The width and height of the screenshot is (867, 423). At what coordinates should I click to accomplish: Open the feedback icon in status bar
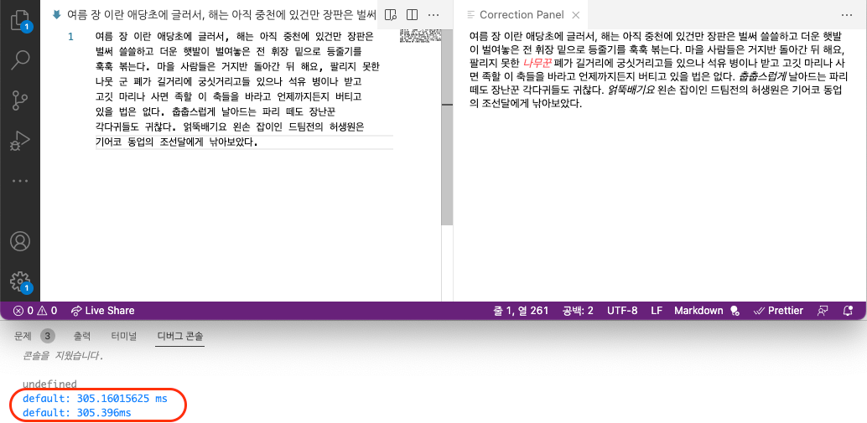[823, 311]
